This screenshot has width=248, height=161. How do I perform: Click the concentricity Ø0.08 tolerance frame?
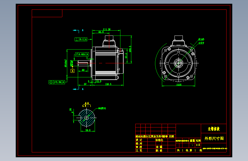tap(57, 82)
